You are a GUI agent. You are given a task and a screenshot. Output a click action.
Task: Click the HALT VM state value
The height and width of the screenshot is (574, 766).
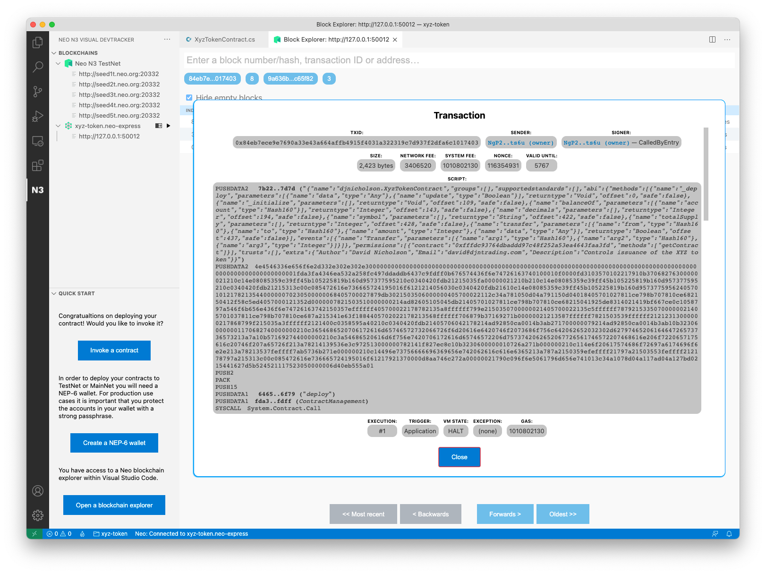(x=456, y=431)
